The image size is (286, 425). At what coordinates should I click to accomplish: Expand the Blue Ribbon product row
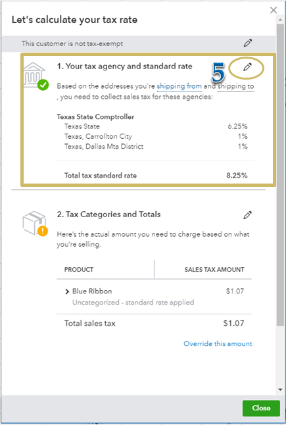(x=67, y=291)
